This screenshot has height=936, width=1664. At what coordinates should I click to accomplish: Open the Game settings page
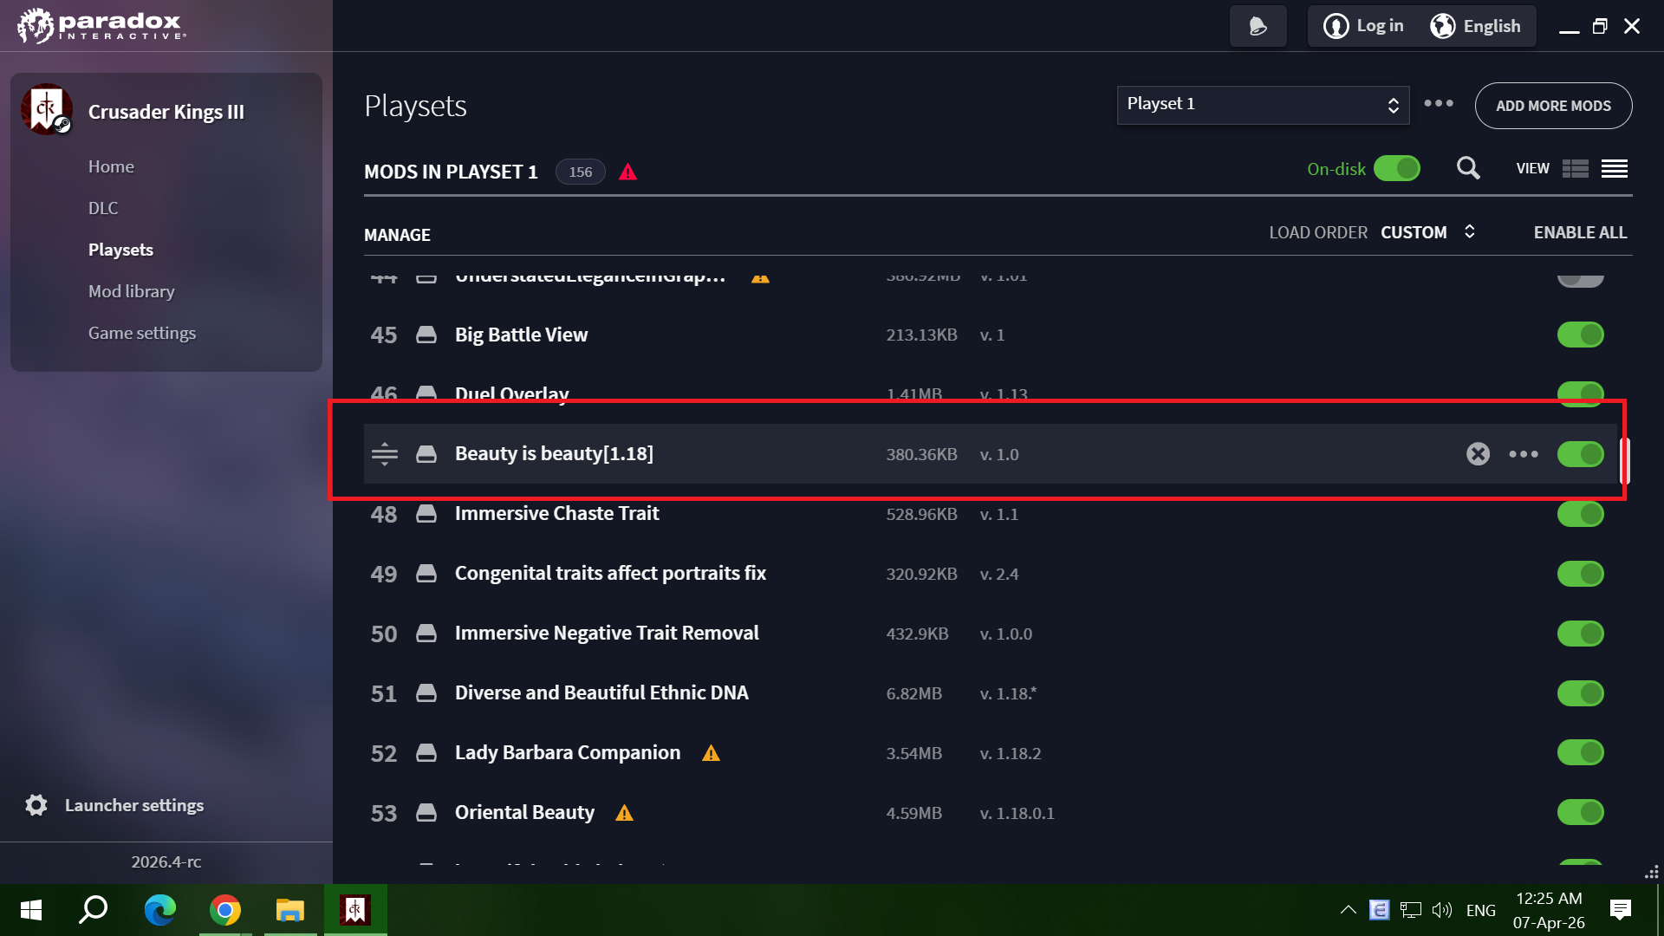pos(142,333)
